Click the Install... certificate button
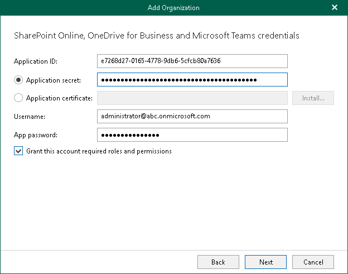Screen dimensions: 348x274 313,98
